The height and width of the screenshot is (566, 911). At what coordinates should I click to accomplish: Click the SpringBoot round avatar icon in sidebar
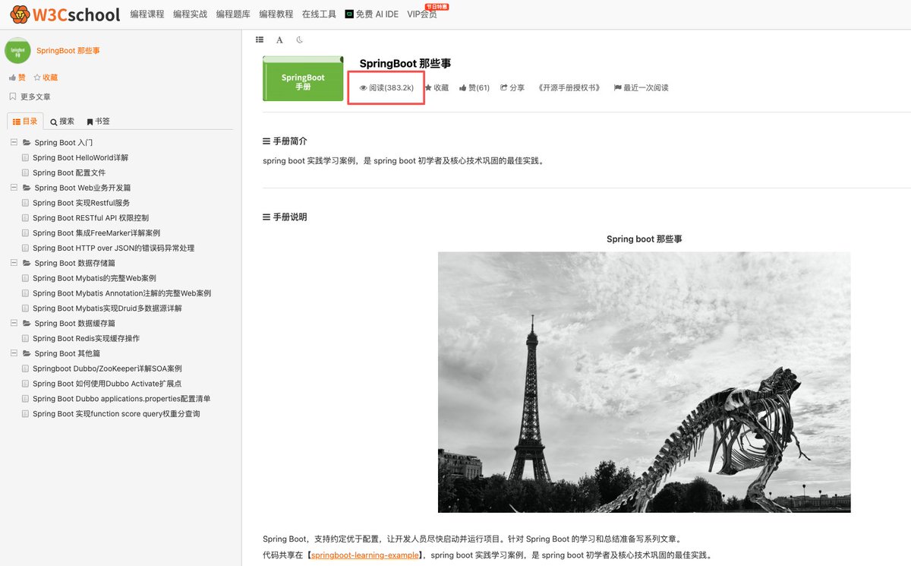tap(17, 50)
